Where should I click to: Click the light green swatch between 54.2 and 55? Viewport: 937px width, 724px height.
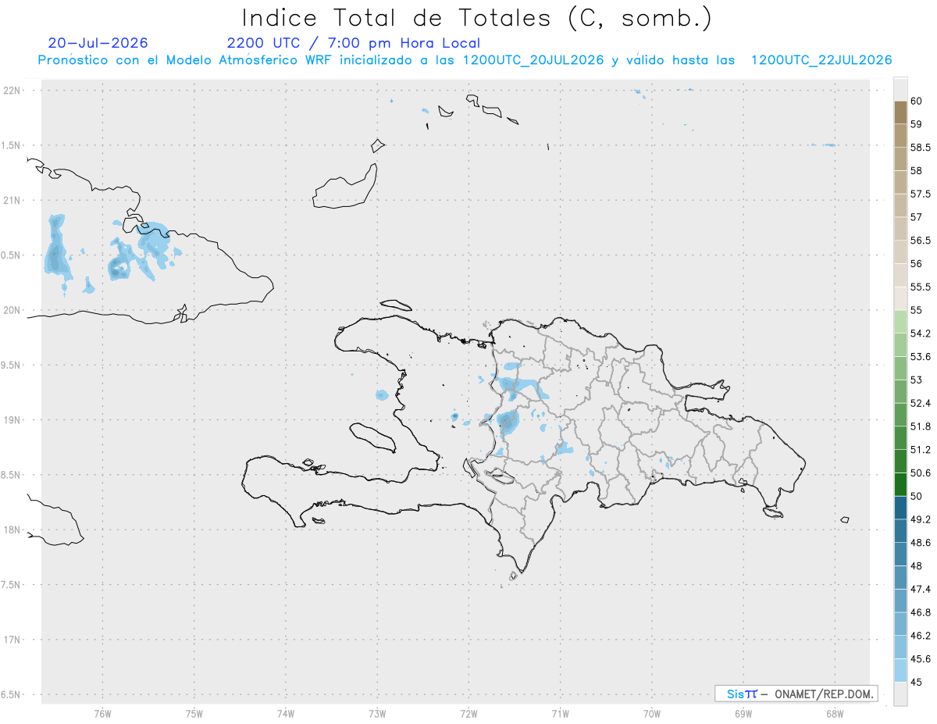[x=900, y=322]
